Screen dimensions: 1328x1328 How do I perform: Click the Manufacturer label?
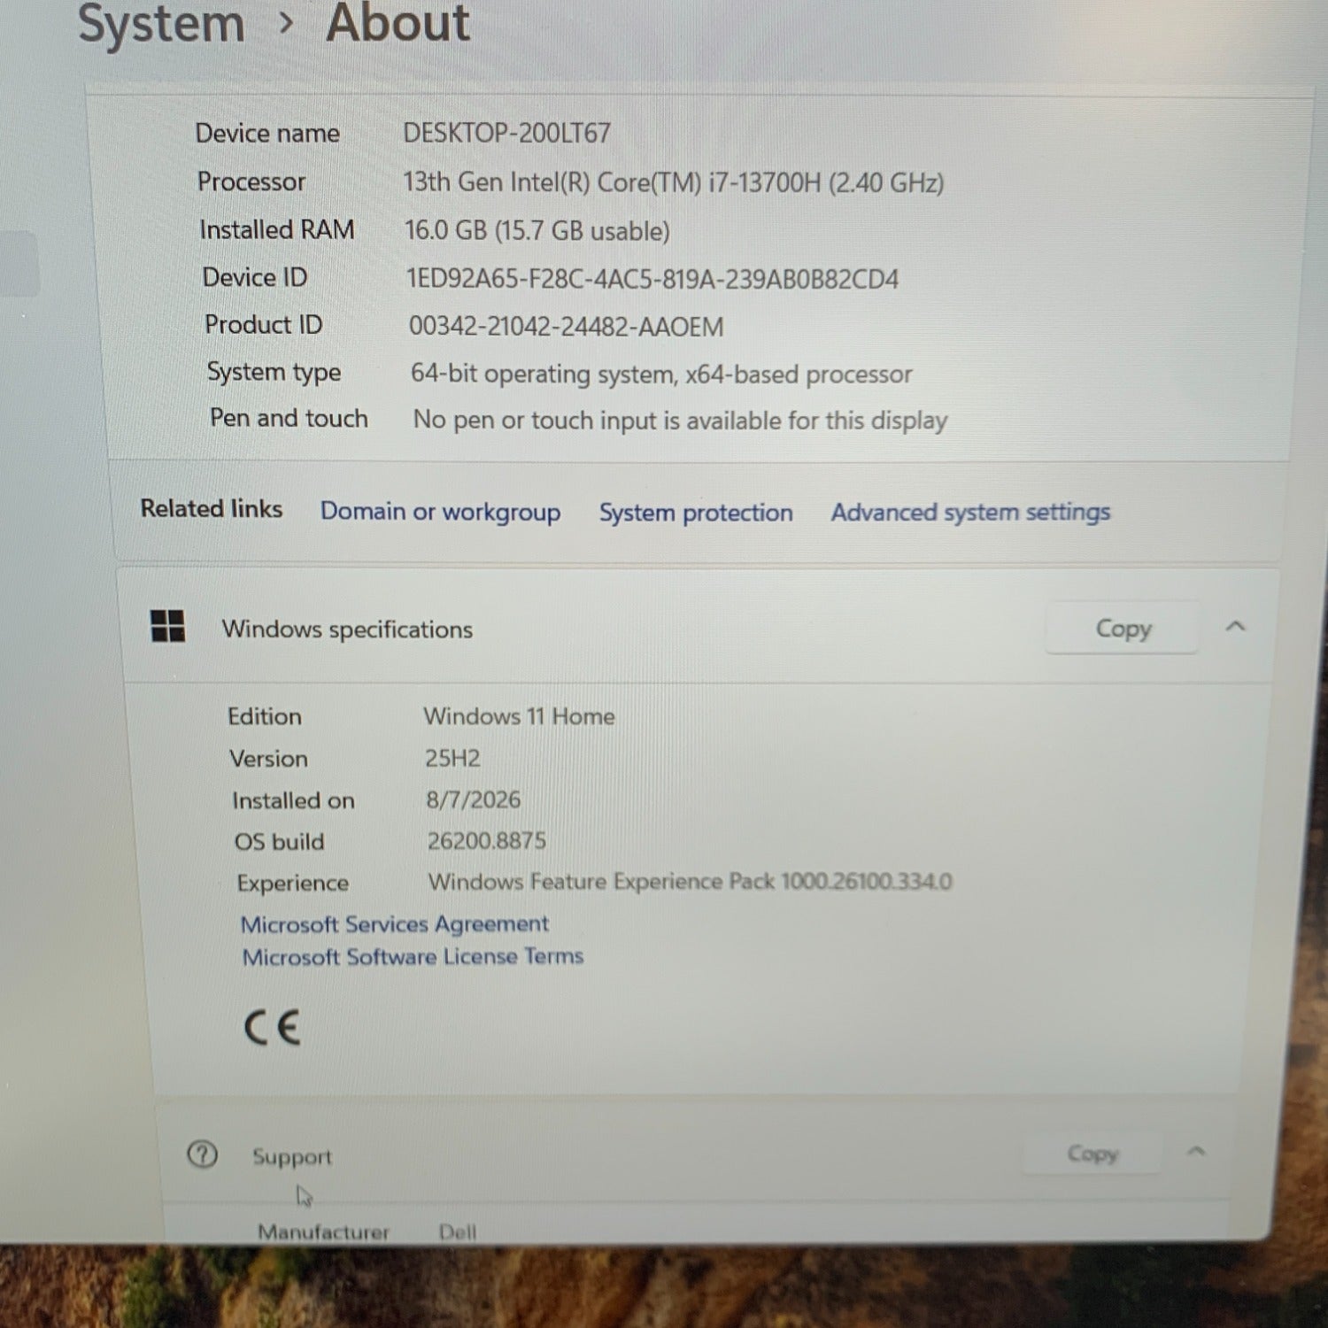coord(323,1231)
